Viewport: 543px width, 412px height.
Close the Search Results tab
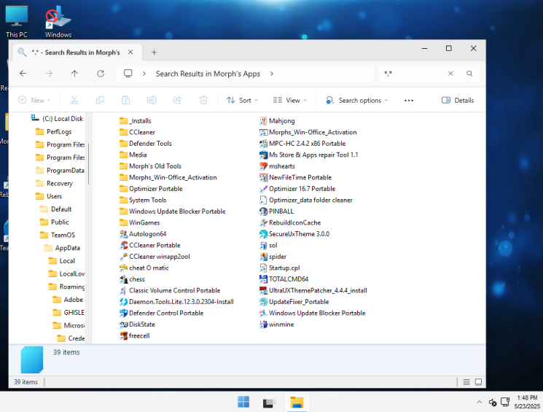pos(130,52)
